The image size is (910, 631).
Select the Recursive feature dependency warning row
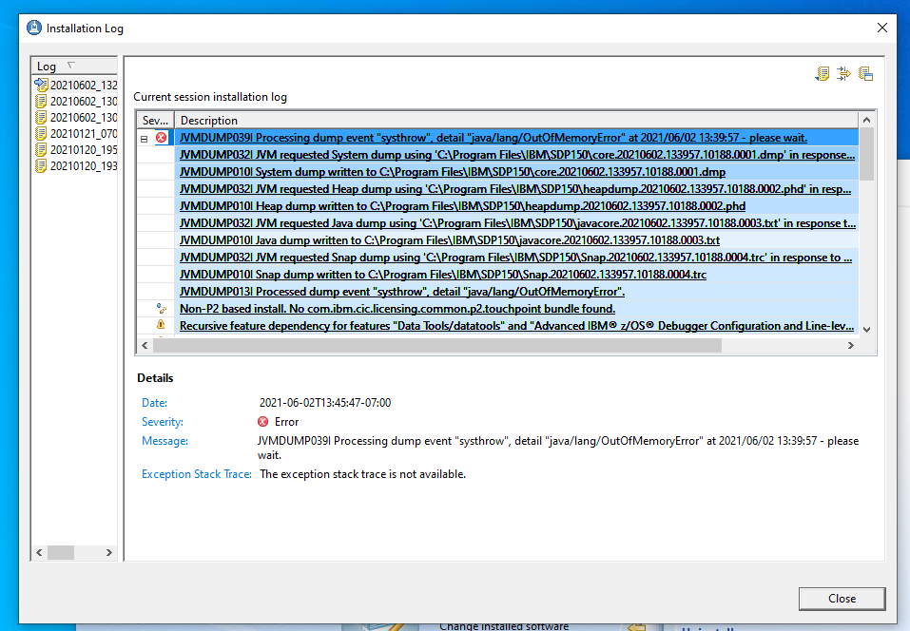click(516, 326)
